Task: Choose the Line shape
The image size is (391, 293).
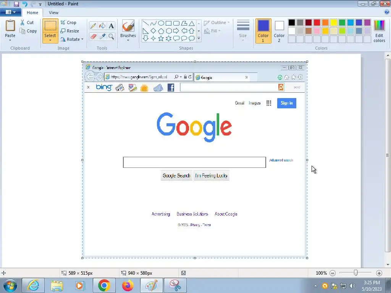Action: (146, 23)
